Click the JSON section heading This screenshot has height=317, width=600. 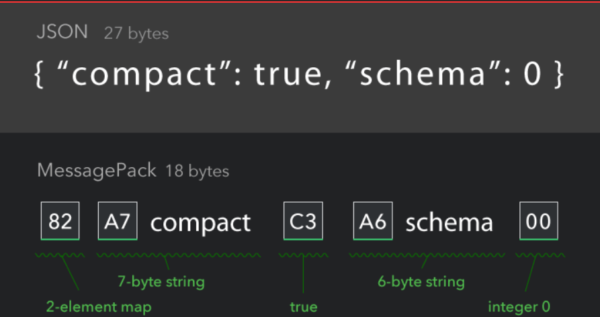click(x=62, y=32)
